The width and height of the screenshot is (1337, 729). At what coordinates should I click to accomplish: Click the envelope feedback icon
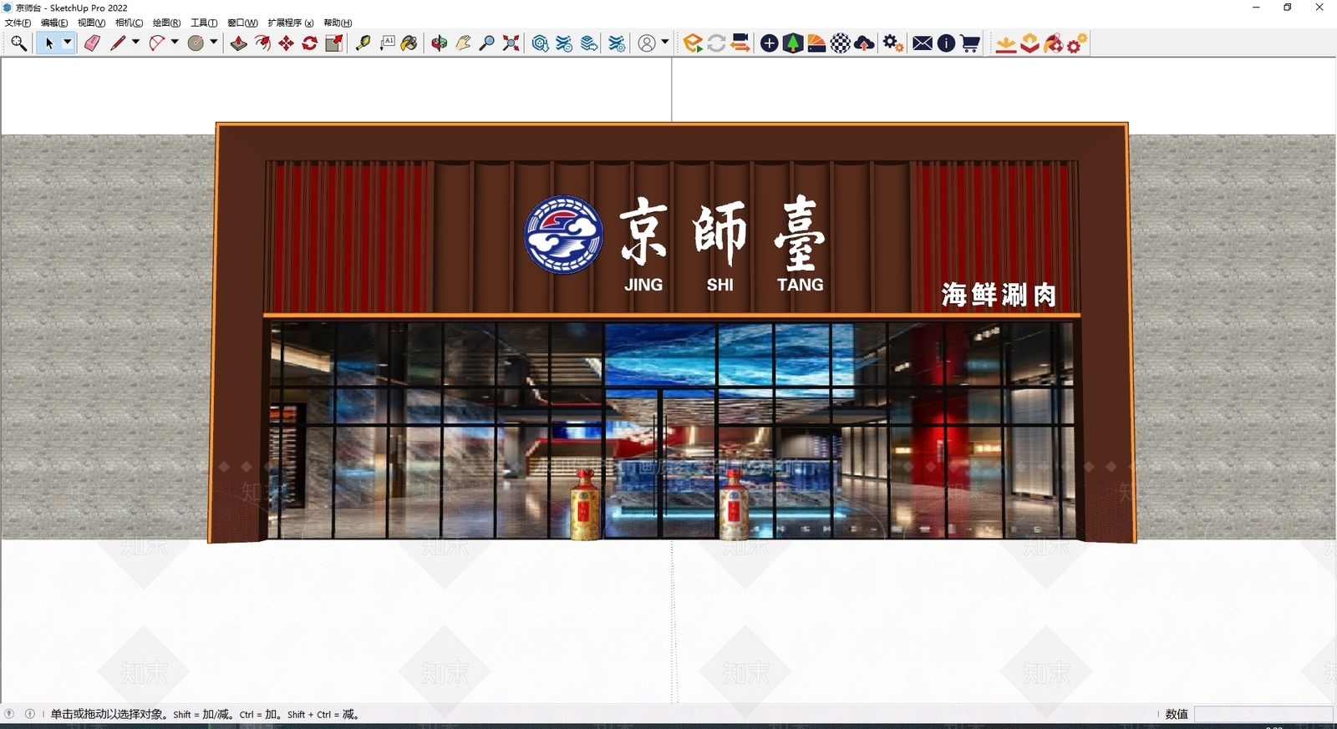click(x=923, y=43)
